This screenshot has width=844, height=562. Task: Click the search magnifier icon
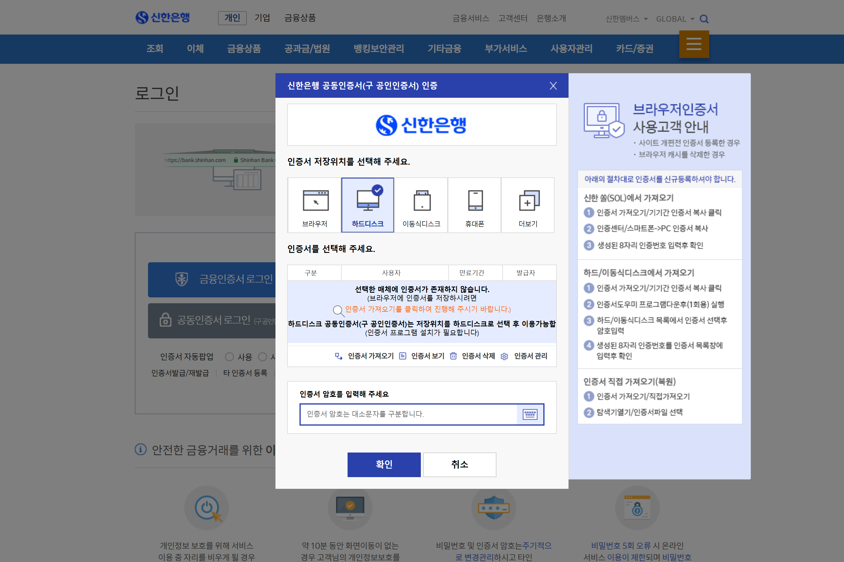(x=704, y=19)
